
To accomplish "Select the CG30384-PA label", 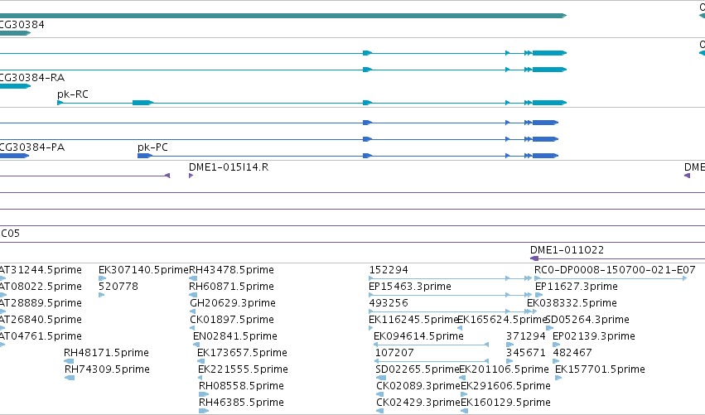I will (x=32, y=147).
